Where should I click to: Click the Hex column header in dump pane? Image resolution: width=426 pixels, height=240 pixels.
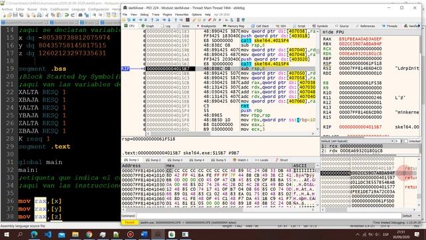click(x=229, y=165)
